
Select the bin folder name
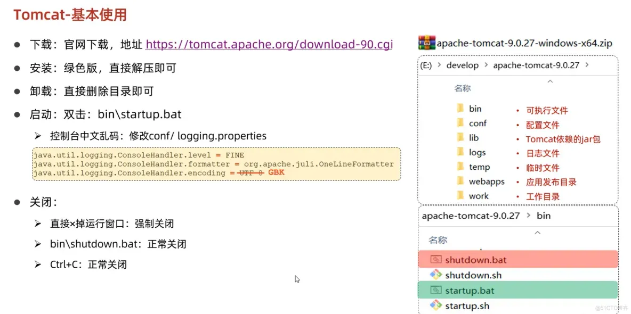point(475,109)
